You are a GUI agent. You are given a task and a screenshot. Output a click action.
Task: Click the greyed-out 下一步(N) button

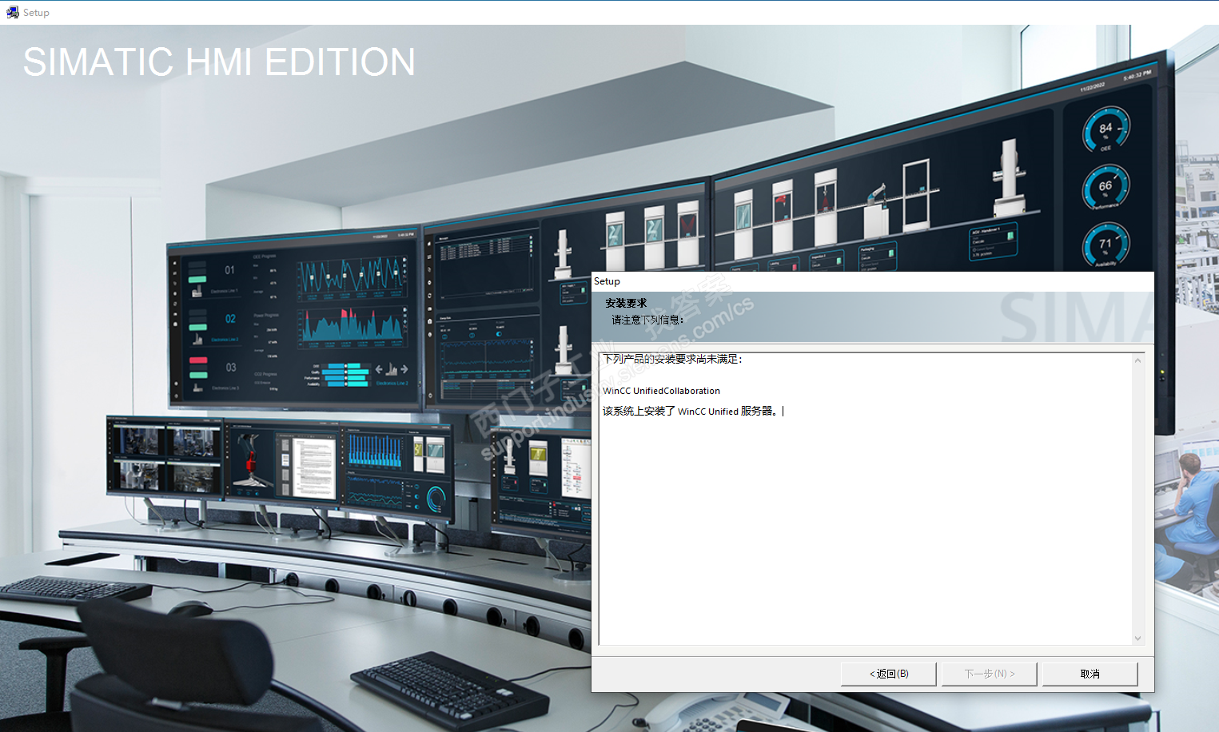989,674
